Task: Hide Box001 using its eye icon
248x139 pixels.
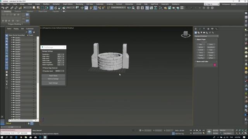Action: tap(12, 38)
